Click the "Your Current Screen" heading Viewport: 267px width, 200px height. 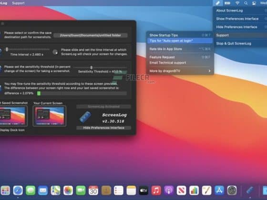click(x=48, y=103)
